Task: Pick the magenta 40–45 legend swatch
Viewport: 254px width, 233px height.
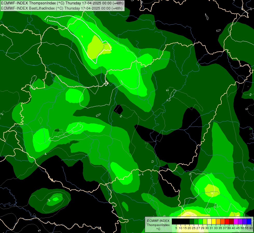Action: (x=236, y=222)
